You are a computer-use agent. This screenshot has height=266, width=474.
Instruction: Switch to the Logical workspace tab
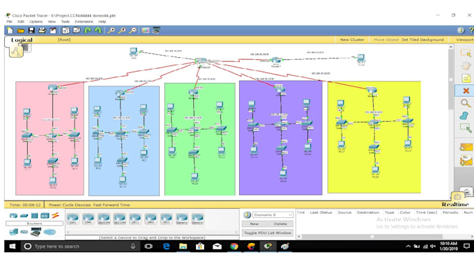22,40
